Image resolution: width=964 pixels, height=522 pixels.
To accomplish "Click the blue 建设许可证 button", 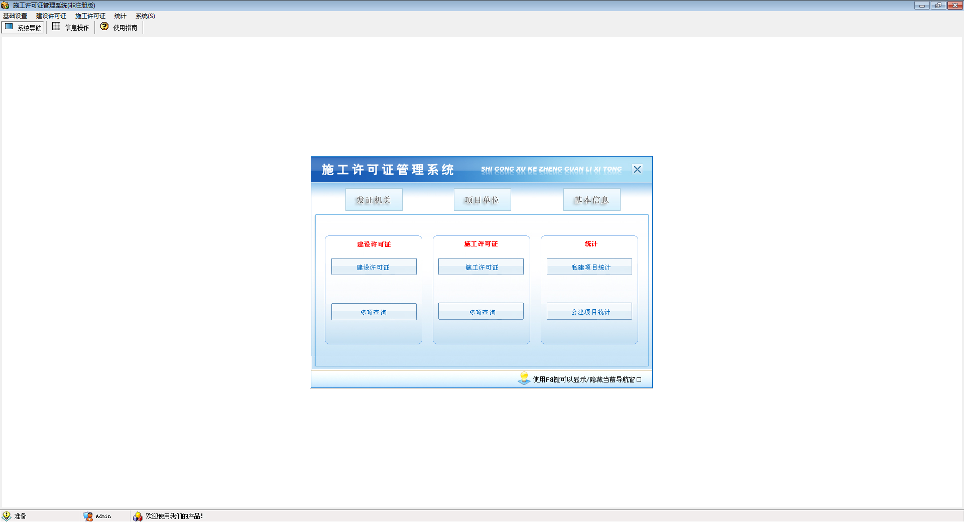I will tap(374, 267).
